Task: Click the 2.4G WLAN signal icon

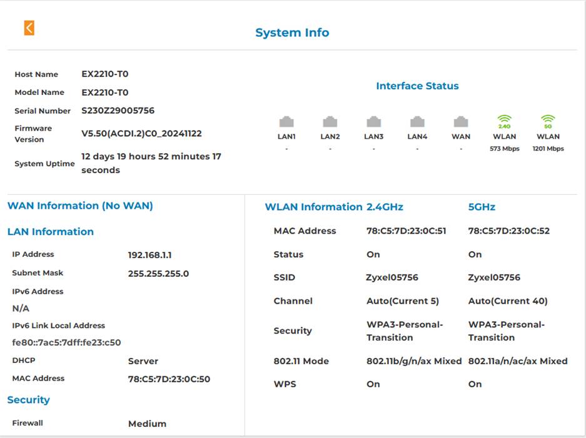Action: tap(505, 122)
